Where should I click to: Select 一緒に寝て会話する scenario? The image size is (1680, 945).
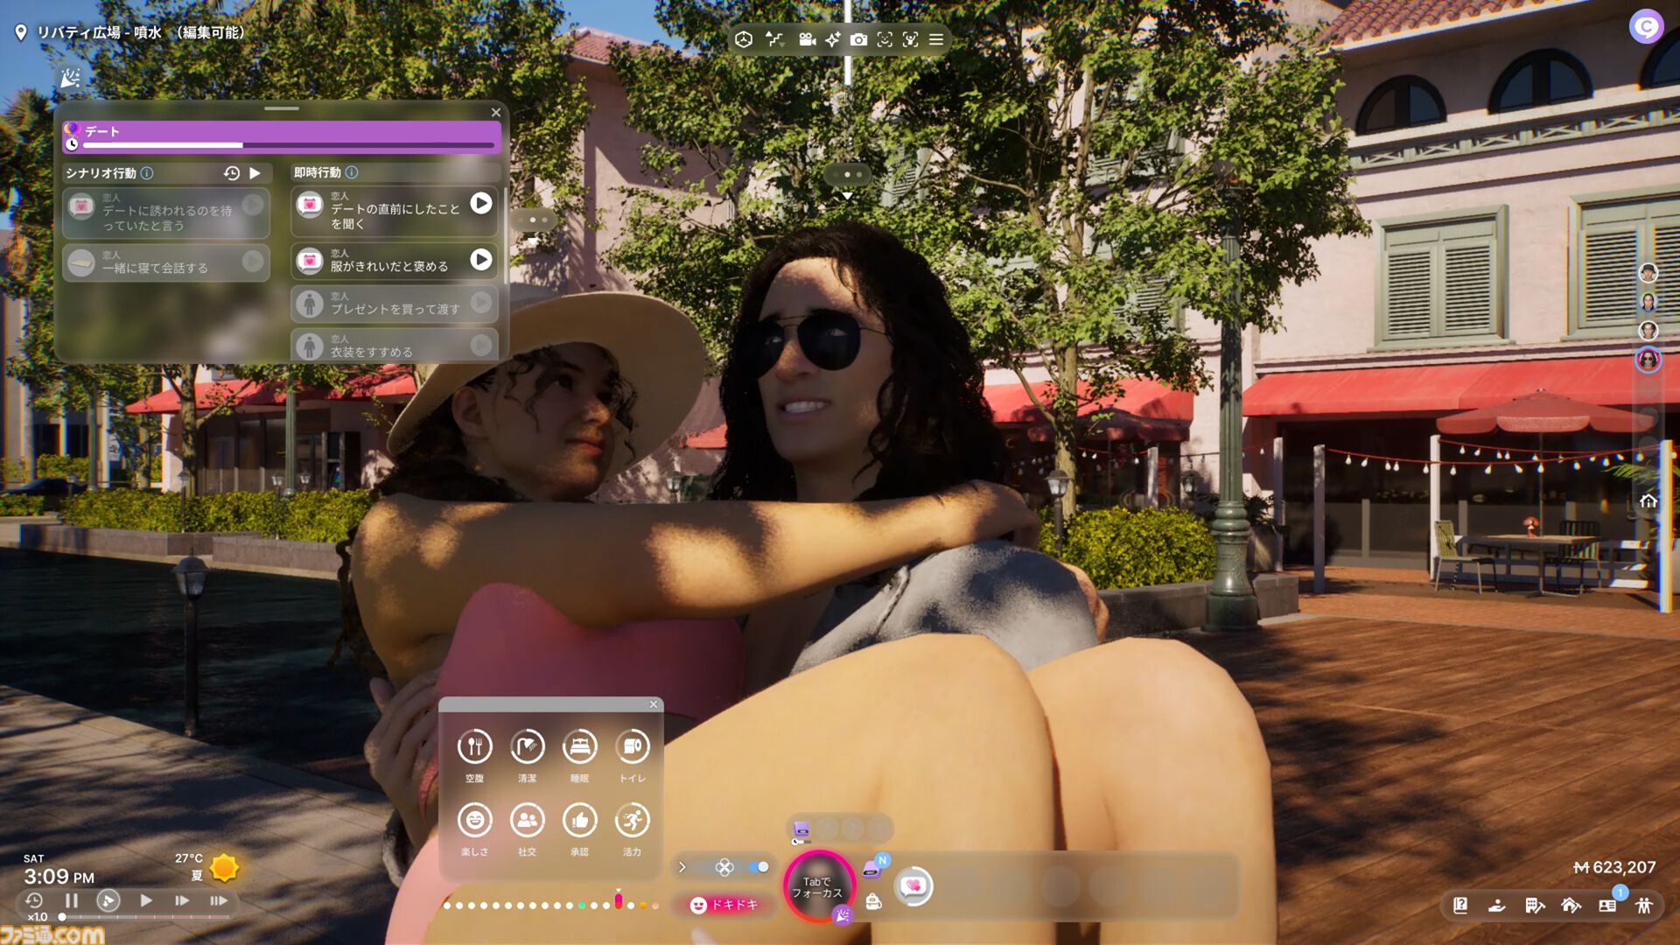166,262
